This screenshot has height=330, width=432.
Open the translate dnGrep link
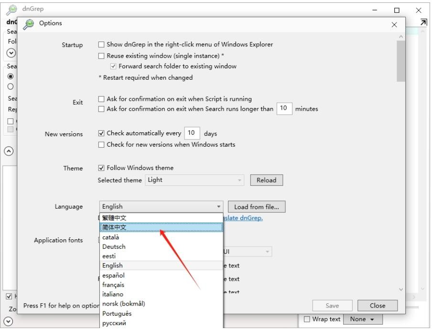tap(243, 218)
